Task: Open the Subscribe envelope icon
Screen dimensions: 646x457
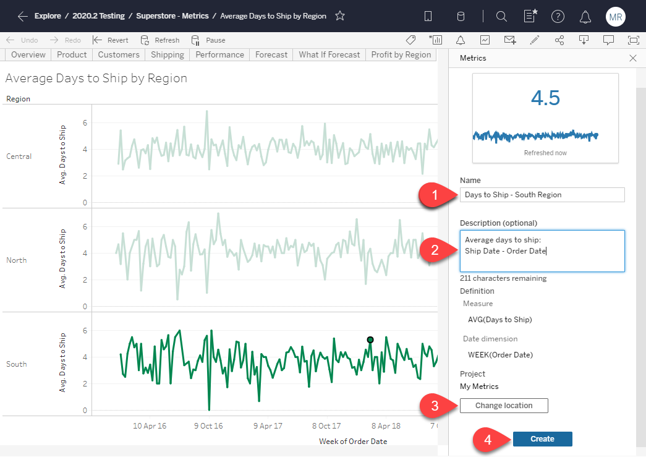Action: click(x=510, y=40)
